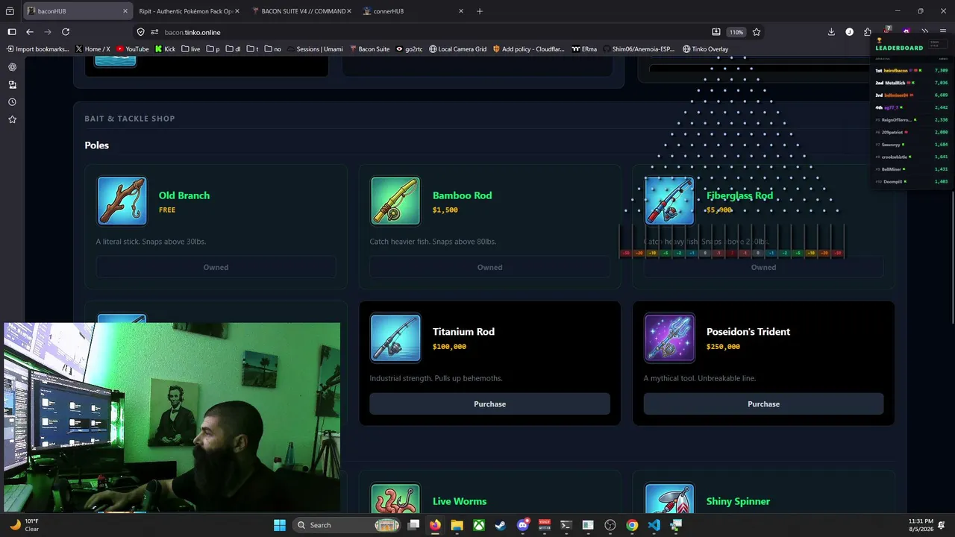The width and height of the screenshot is (955, 537).
Task: Toggle the Firefox sidebar panel button
Action: click(12, 32)
